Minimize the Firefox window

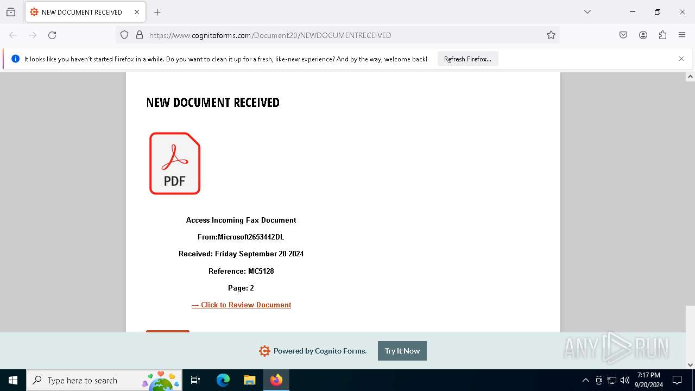[633, 12]
